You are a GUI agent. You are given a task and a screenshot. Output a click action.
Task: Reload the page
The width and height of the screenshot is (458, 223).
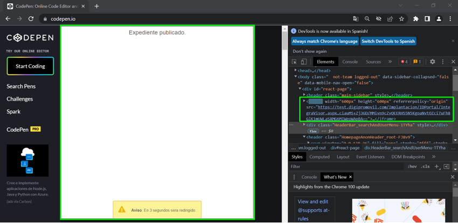click(31, 19)
